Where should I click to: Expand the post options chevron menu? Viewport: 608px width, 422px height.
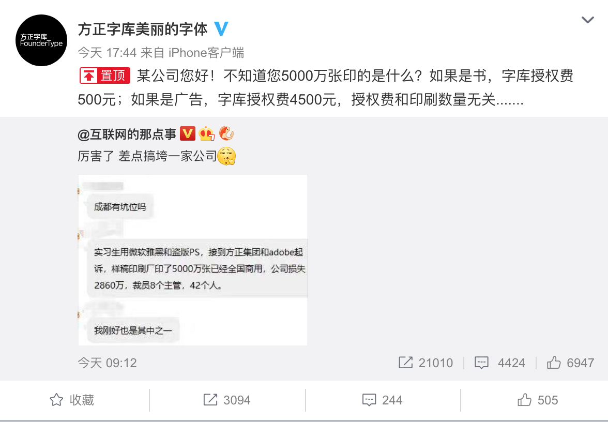[588, 20]
